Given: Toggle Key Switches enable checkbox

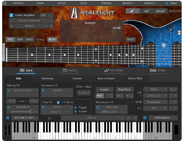Looking at the screenshot, I should coord(8,118).
